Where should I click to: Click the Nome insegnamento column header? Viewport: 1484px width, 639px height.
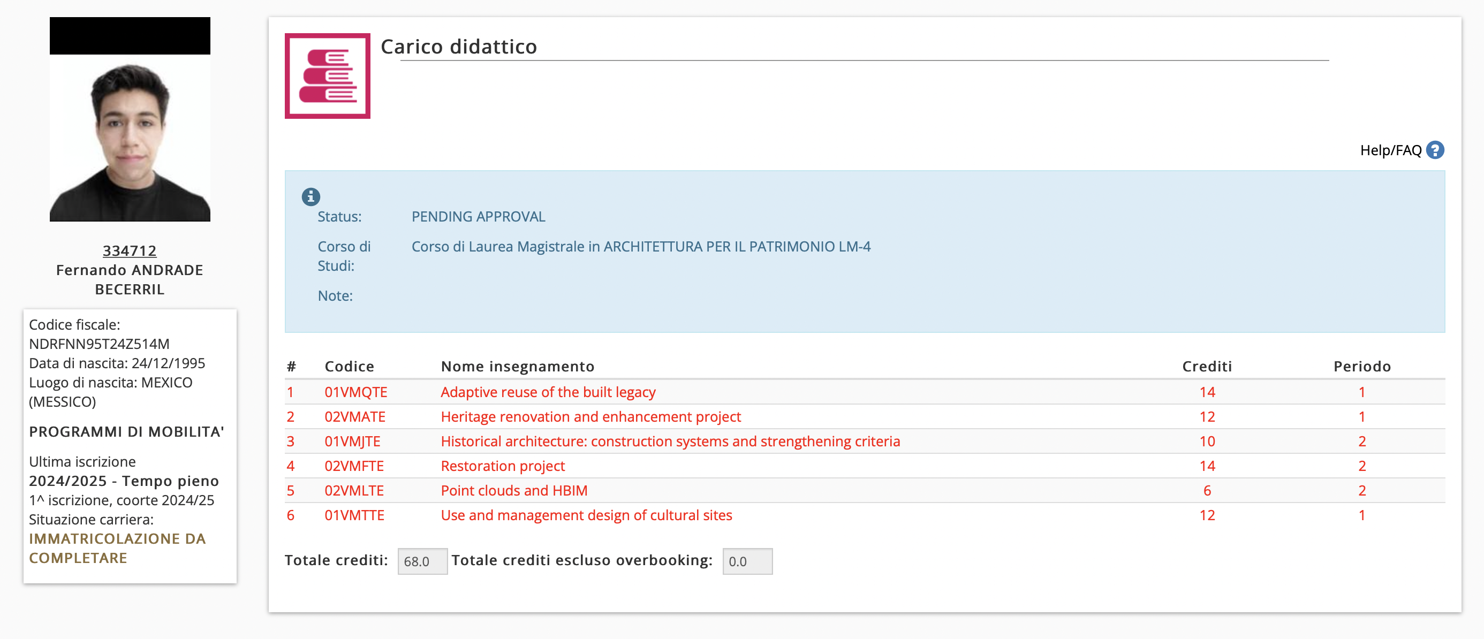click(517, 367)
